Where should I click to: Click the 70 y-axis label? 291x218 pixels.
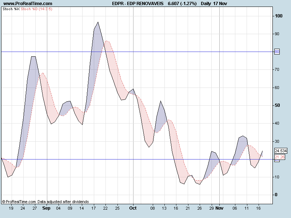277,69
